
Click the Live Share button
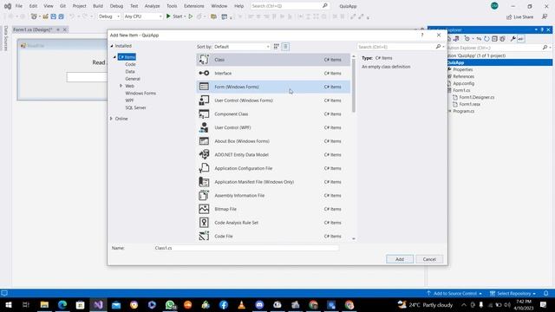point(519,17)
